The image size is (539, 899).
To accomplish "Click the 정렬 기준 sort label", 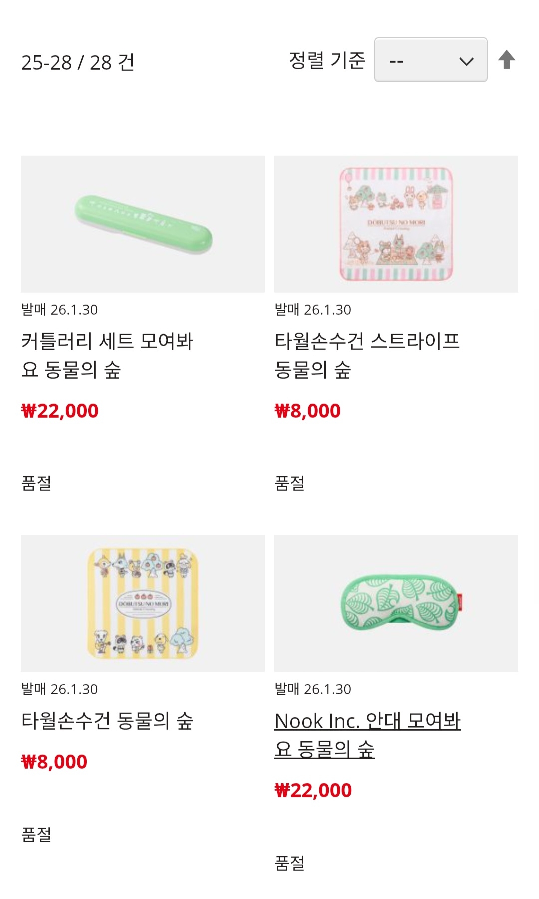I will [327, 60].
